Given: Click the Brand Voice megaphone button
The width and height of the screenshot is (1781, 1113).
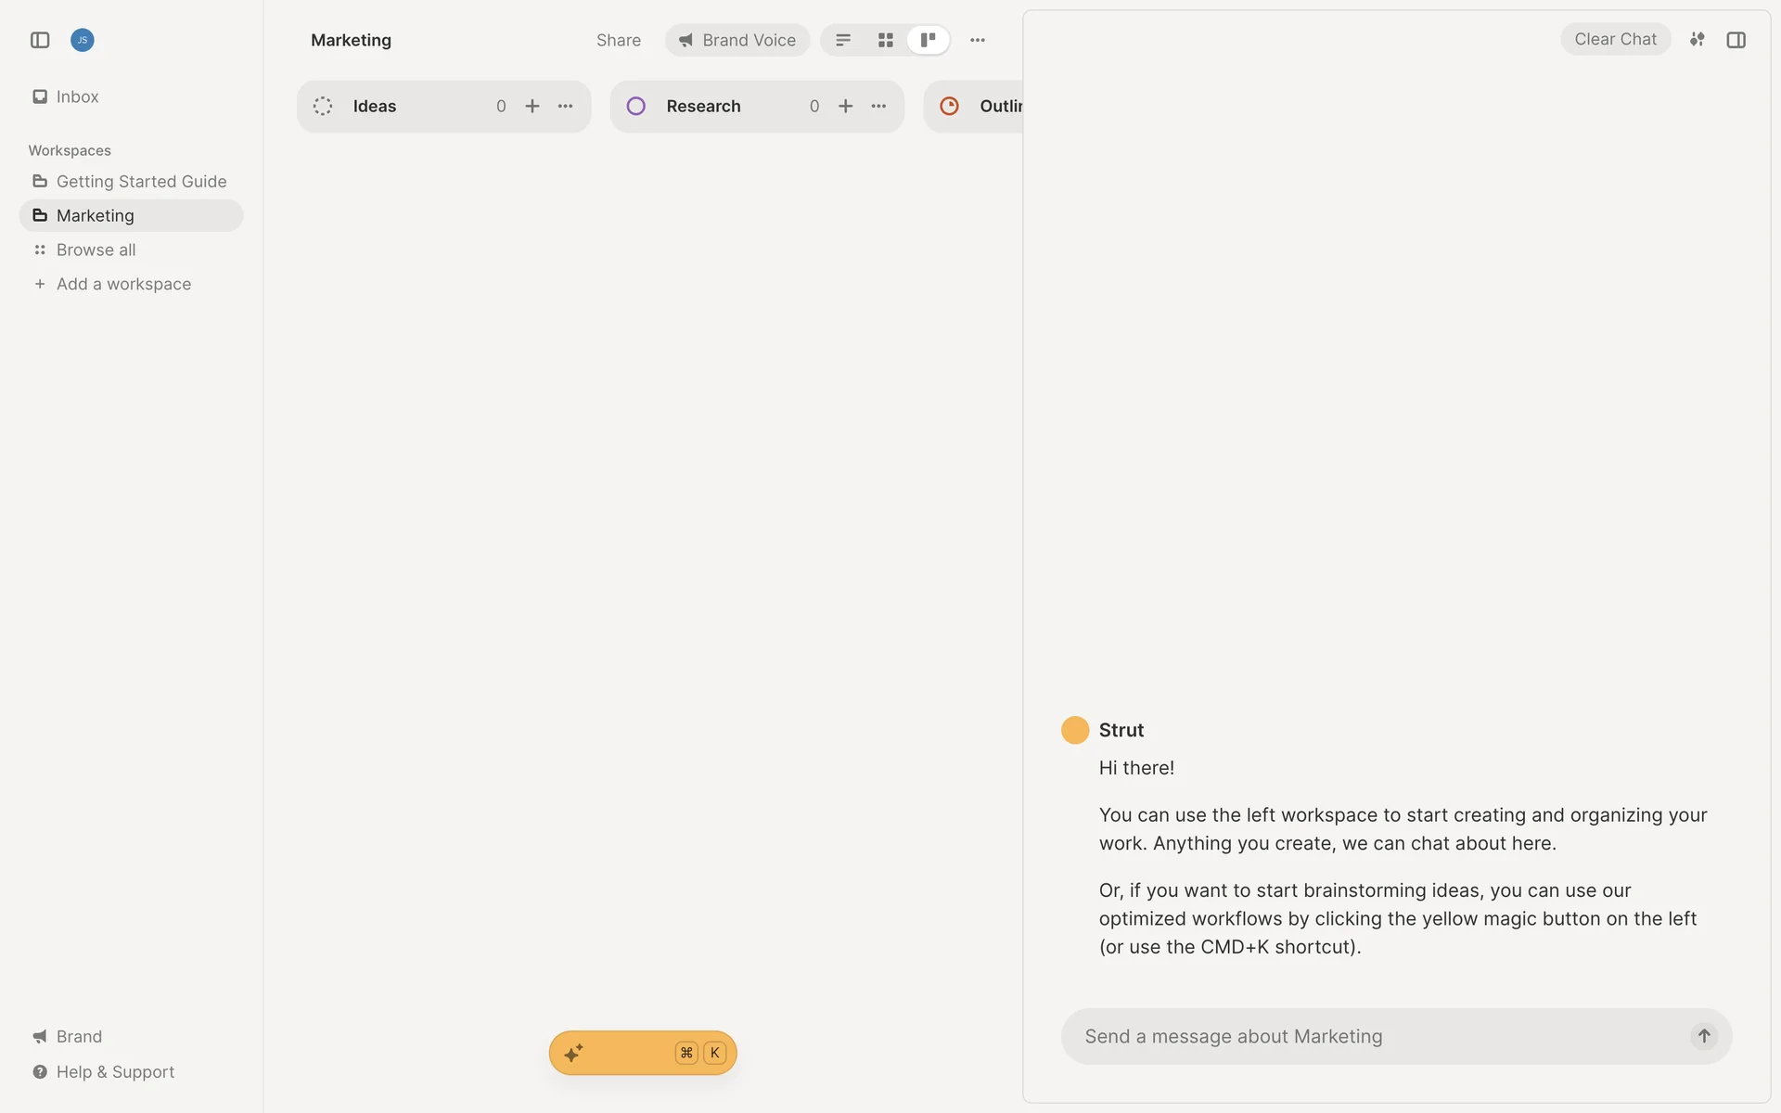Looking at the screenshot, I should [x=737, y=40].
